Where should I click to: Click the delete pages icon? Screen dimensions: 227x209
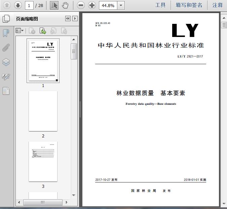32,31
